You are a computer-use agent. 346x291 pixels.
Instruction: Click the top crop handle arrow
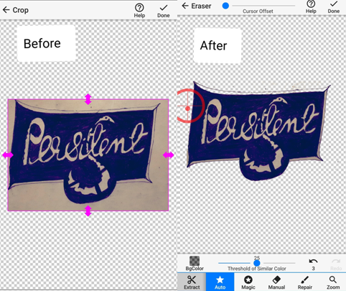(x=88, y=99)
